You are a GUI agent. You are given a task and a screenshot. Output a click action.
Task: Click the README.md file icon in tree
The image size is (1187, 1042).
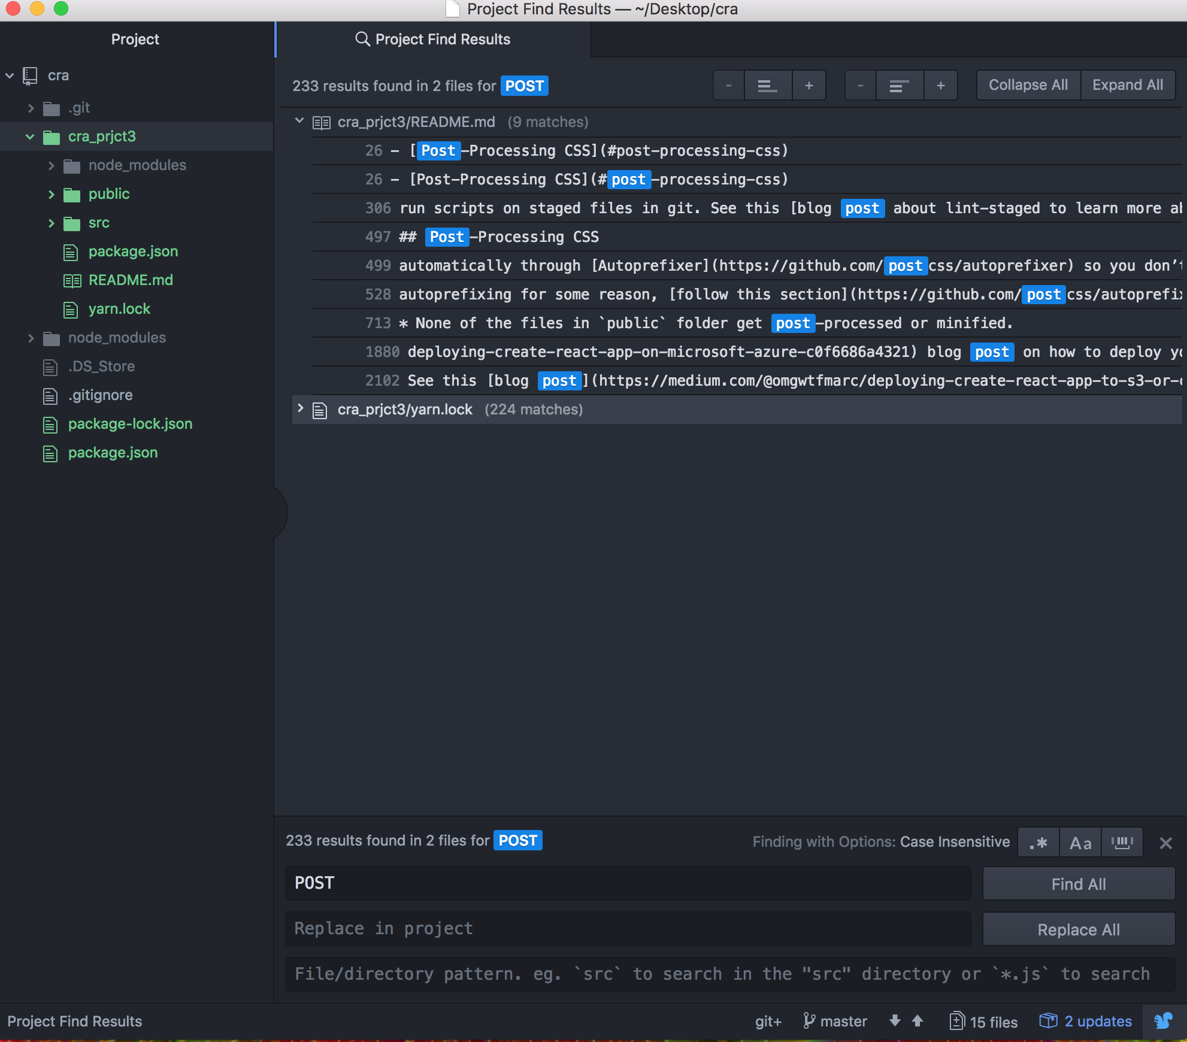[72, 280]
